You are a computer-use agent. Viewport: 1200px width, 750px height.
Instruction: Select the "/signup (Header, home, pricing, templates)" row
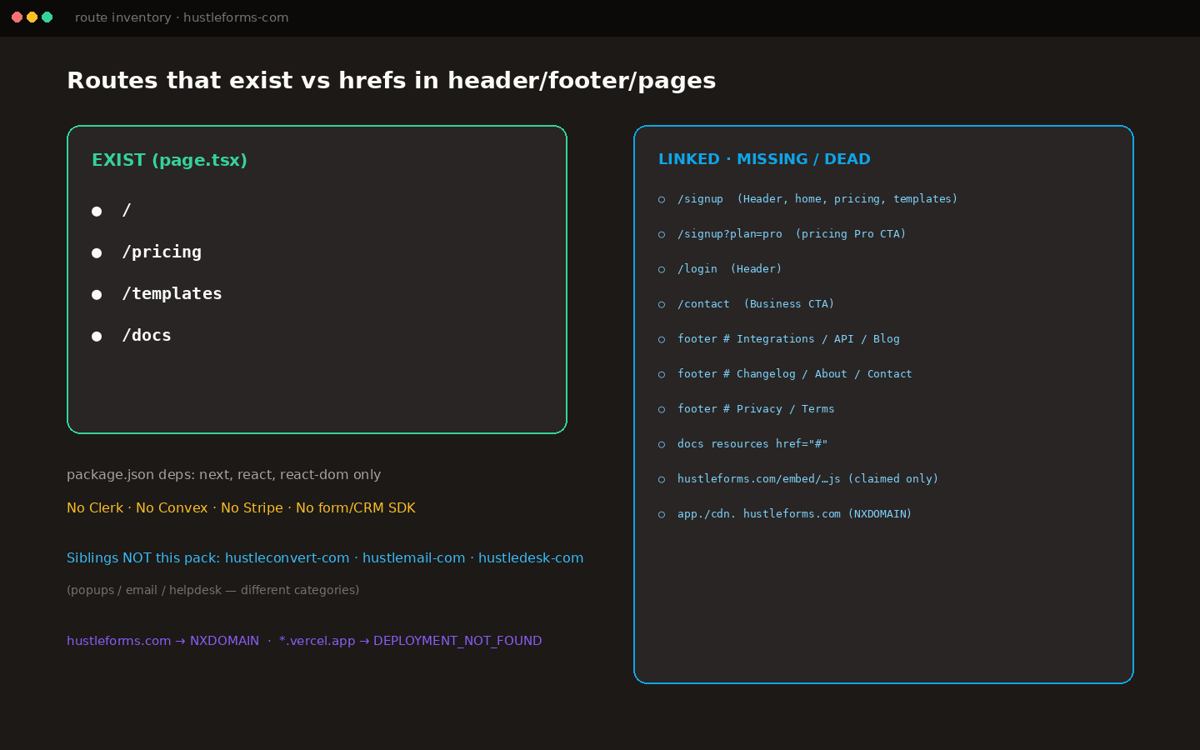[807, 199]
